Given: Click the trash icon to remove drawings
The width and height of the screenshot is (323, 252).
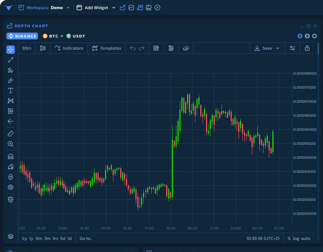Looking at the screenshot, I should tap(11, 199).
